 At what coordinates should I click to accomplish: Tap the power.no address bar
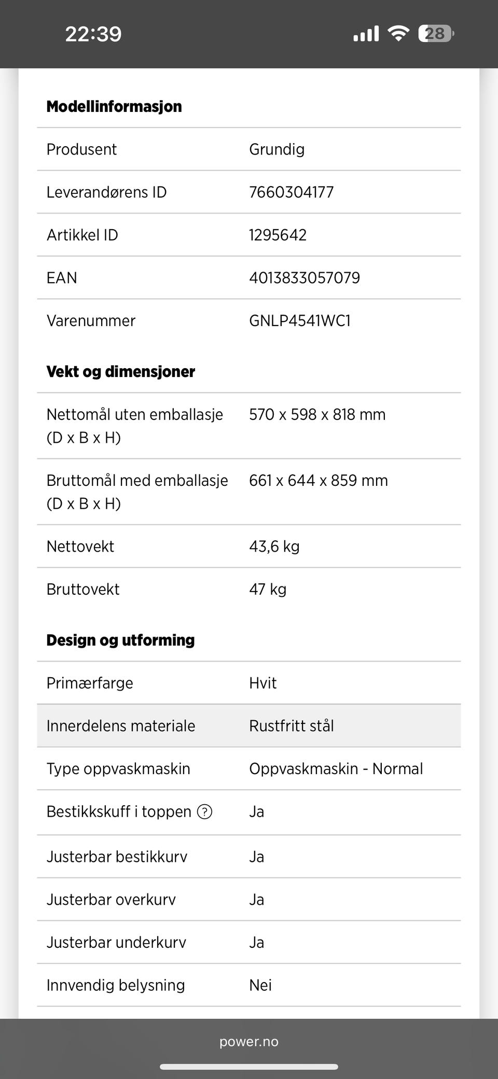coord(249,1042)
